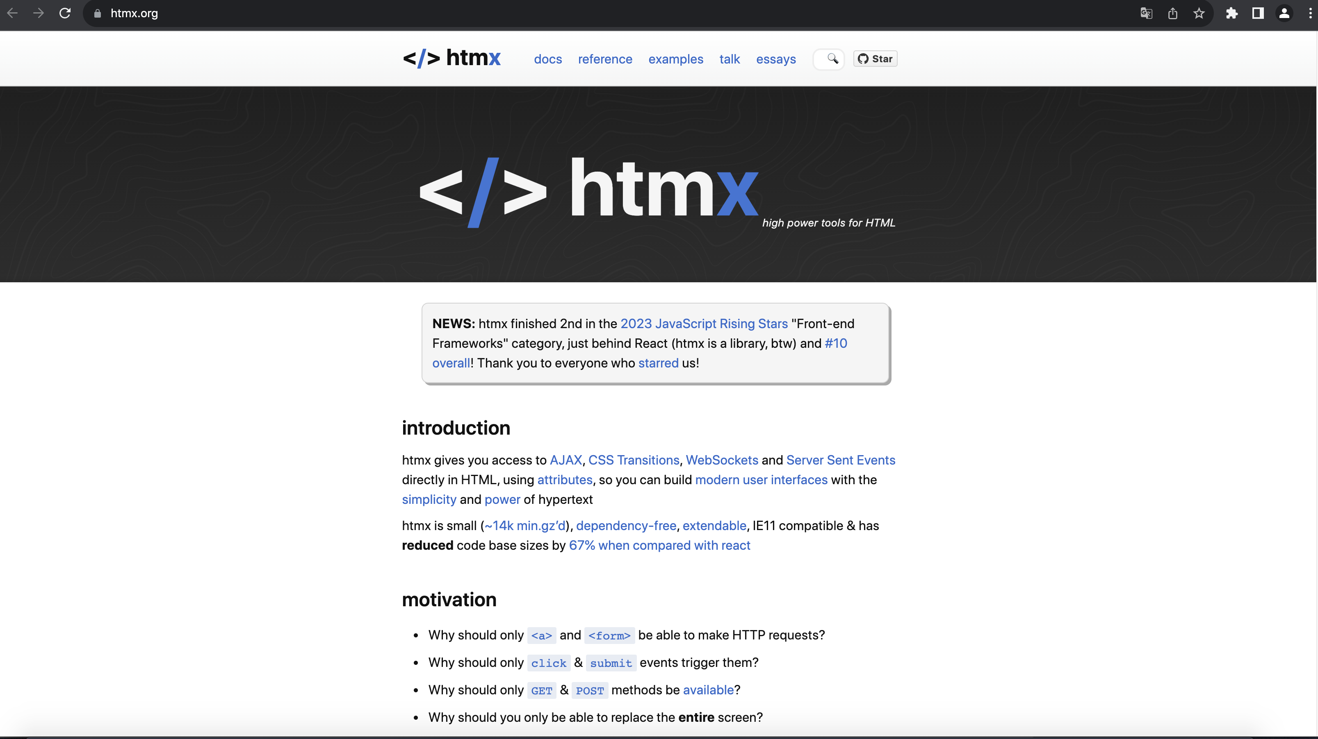This screenshot has width=1318, height=739.
Task: Open the talk navigation link
Action: (729, 59)
